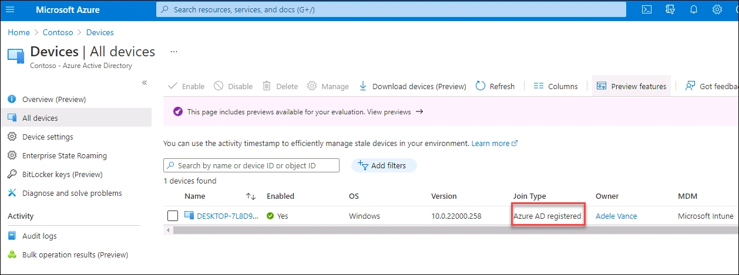Click the Azure AD registered cell
This screenshot has width=739, height=275.
coord(547,216)
